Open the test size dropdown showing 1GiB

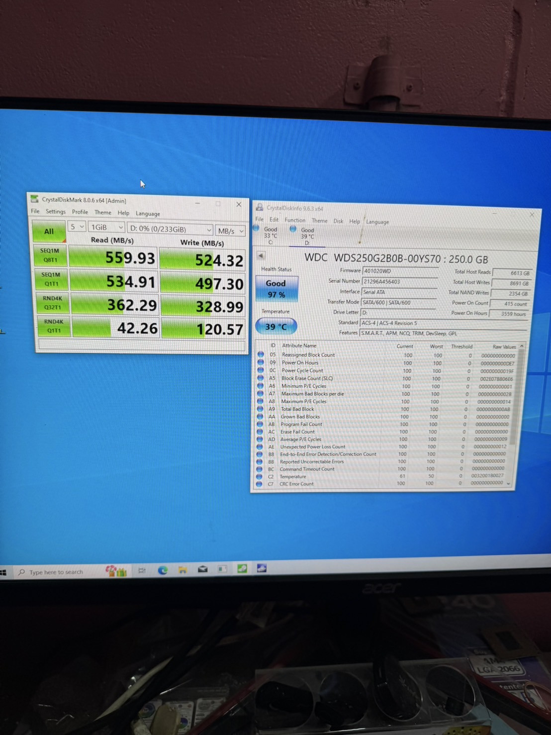106,227
